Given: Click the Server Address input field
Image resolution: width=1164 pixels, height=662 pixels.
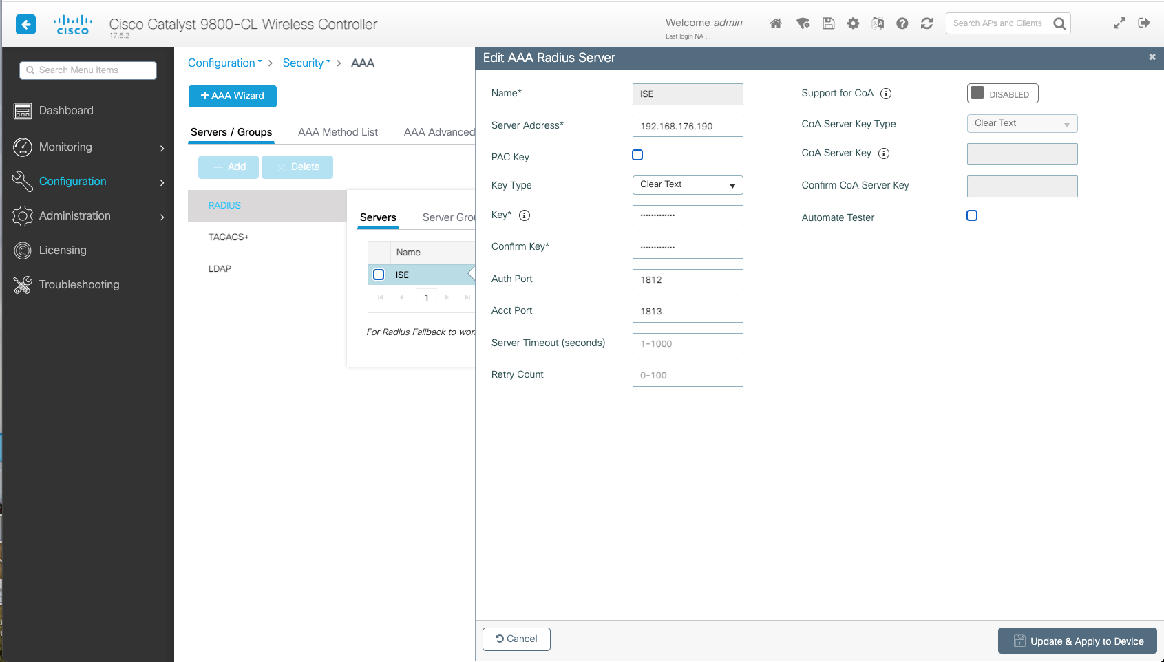Looking at the screenshot, I should pyautogui.click(x=688, y=127).
